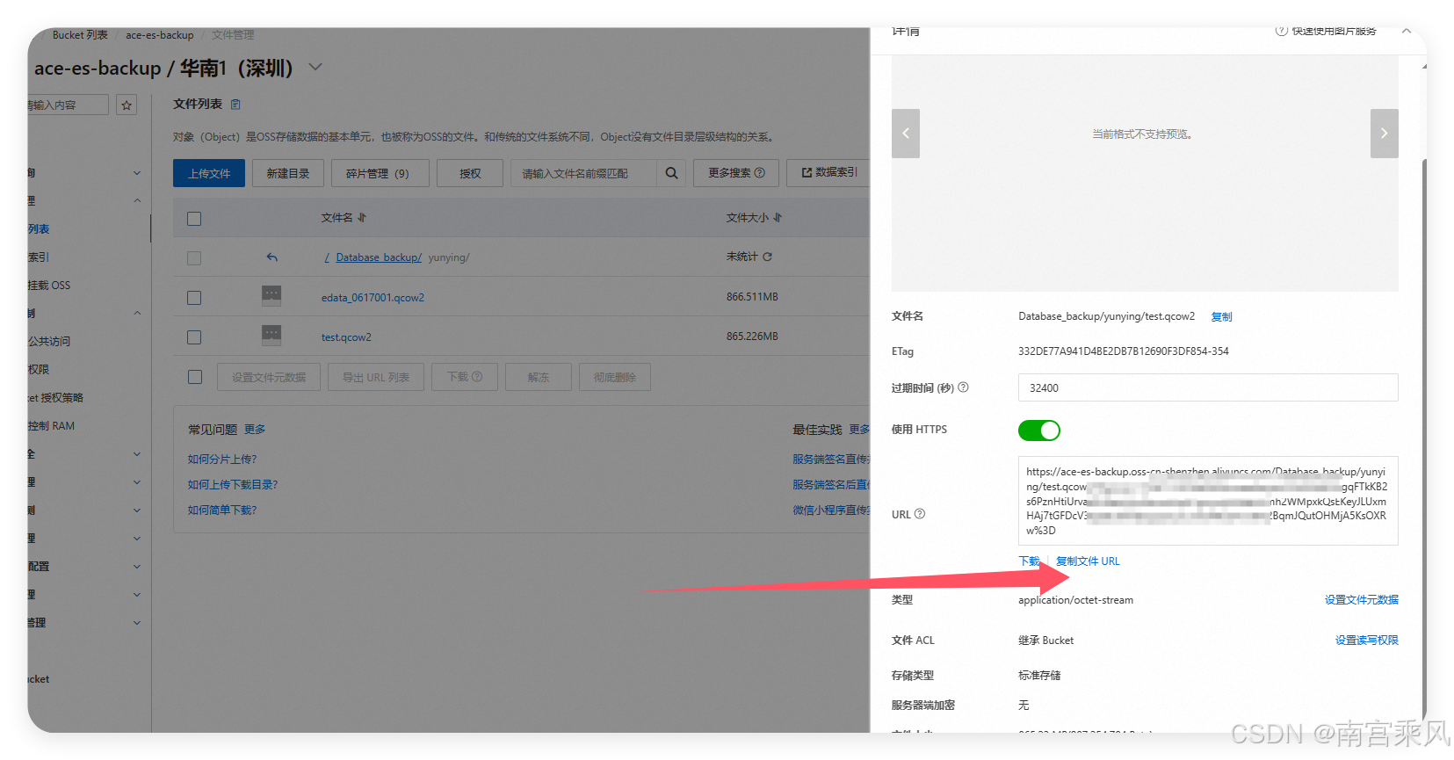Click help icon next to 过期时间 (秒)
This screenshot has height=760, width=1454.
click(x=963, y=387)
